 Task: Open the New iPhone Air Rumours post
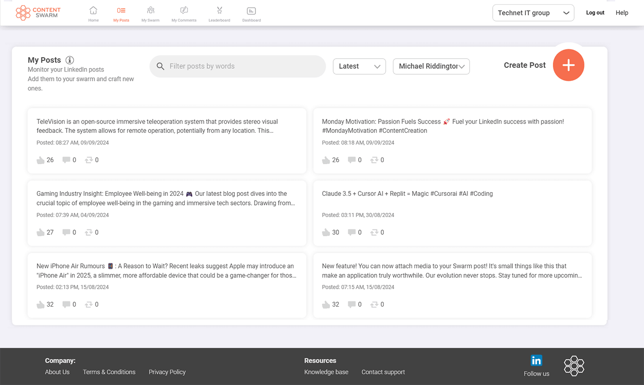click(166, 270)
